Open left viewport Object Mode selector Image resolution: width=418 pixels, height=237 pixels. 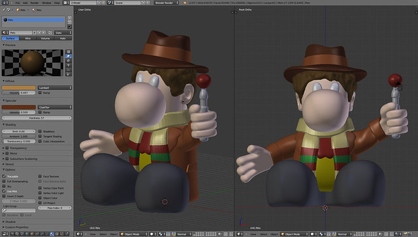tap(134, 234)
